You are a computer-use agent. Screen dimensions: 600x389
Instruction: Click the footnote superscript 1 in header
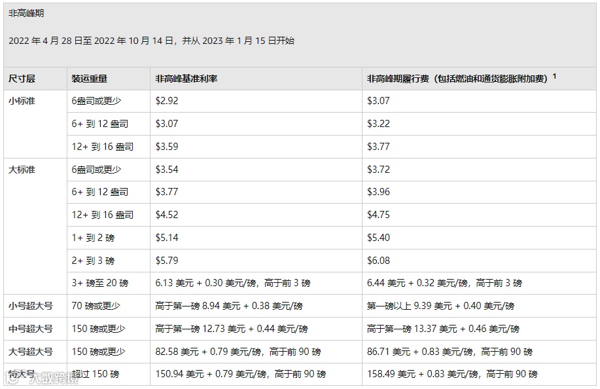pos(554,76)
